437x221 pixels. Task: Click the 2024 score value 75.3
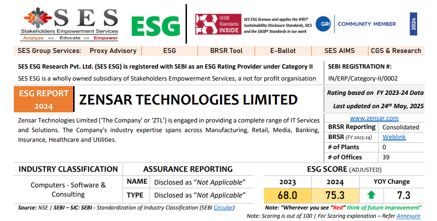click(335, 195)
